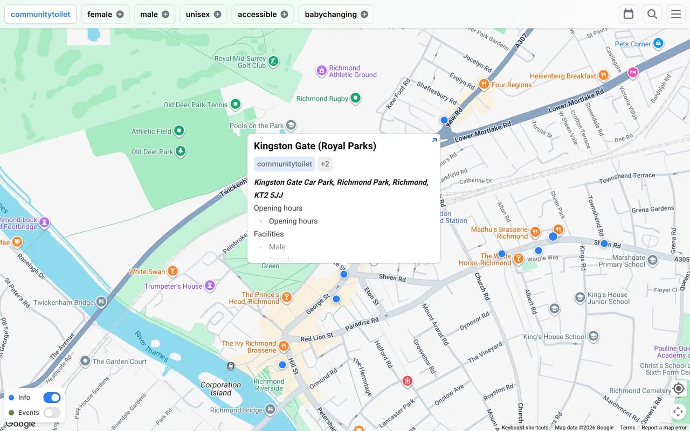Click Athletic Field pin
Image resolution: width=690 pixels, height=431 pixels.
click(x=180, y=131)
